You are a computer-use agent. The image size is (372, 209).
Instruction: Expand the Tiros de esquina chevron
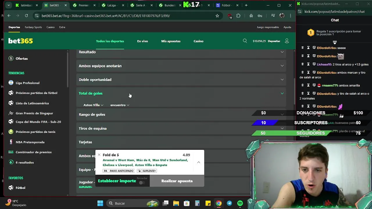[282, 128]
